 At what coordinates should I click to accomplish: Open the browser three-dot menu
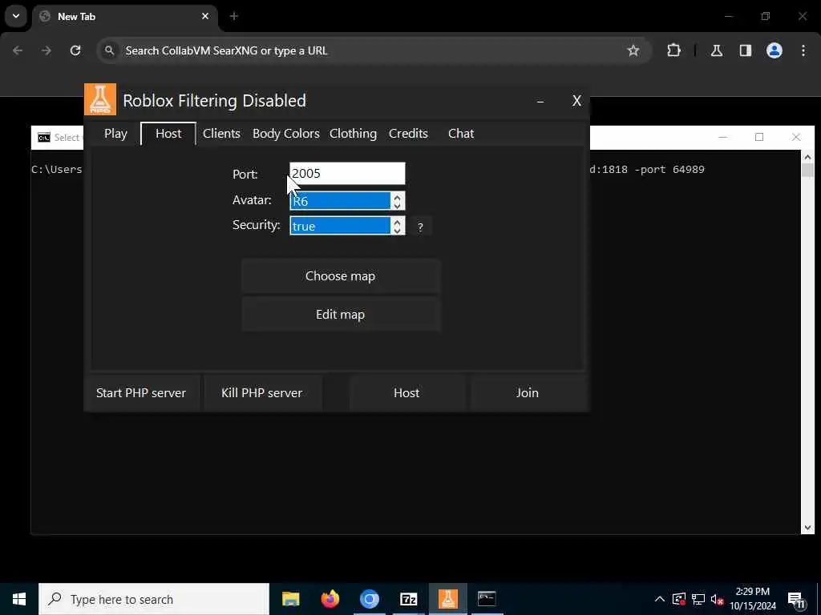pyautogui.click(x=803, y=50)
